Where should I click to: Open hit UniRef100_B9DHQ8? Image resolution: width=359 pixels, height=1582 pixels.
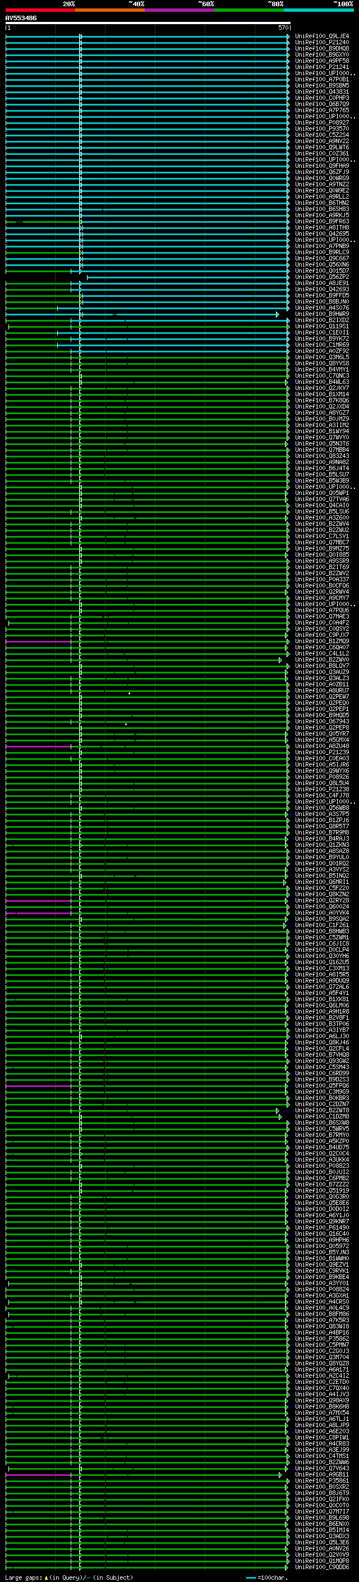coord(322,49)
